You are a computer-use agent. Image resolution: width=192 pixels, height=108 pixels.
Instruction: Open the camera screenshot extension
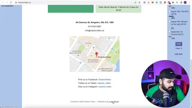click(148, 2)
